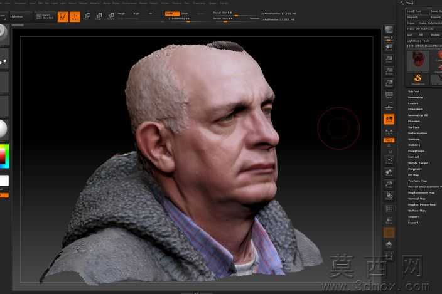442x294 pixels.
Task: Expand the Layers sub-palette
Action: [x=413, y=103]
